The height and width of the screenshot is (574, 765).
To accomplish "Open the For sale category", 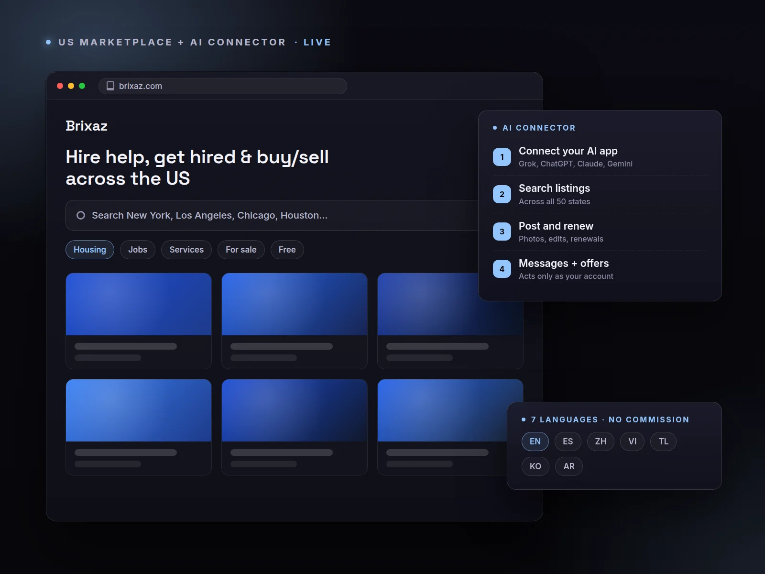I will tap(241, 250).
